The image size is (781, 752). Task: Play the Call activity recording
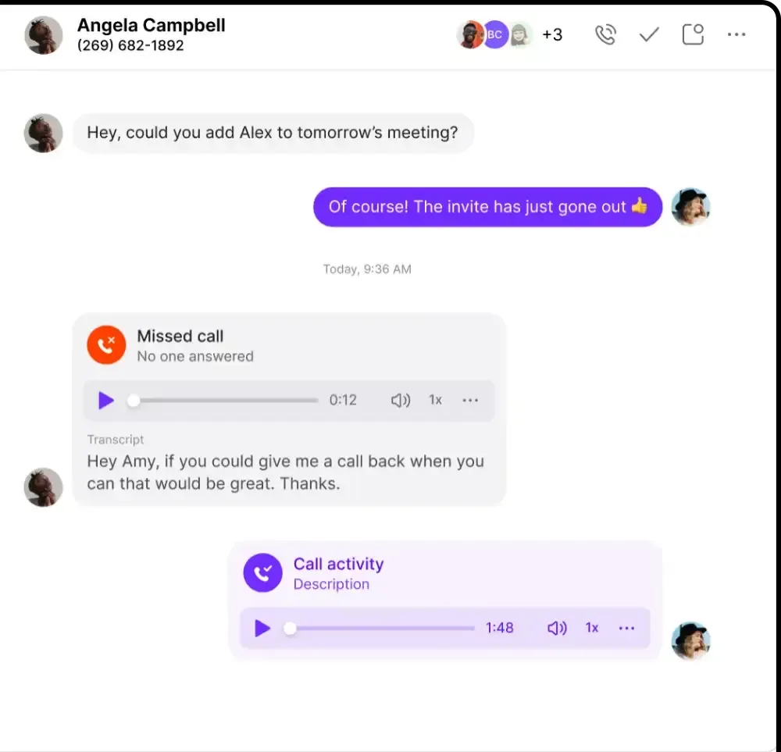pyautogui.click(x=262, y=628)
